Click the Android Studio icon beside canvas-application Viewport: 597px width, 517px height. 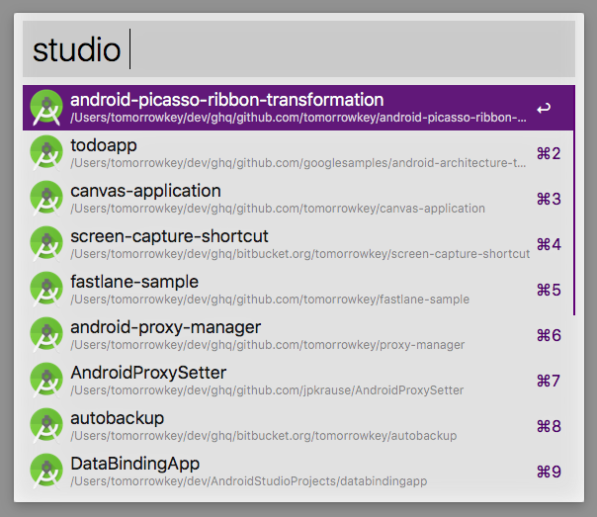(x=45, y=199)
